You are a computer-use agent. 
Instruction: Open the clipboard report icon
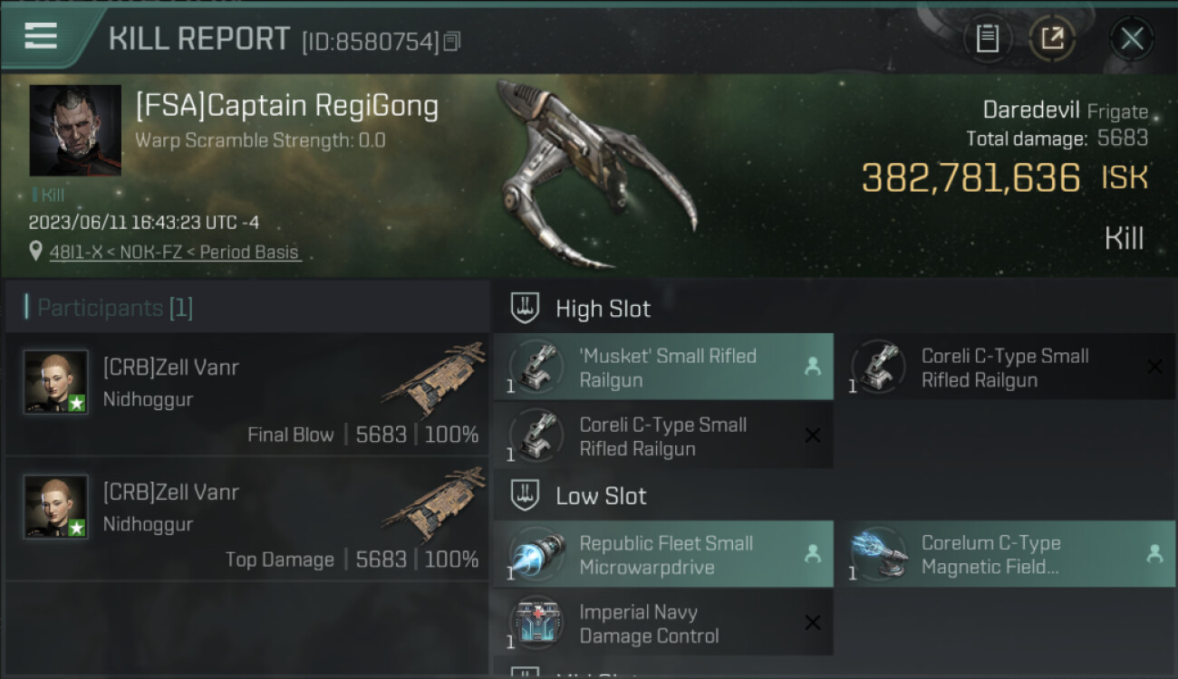click(988, 39)
